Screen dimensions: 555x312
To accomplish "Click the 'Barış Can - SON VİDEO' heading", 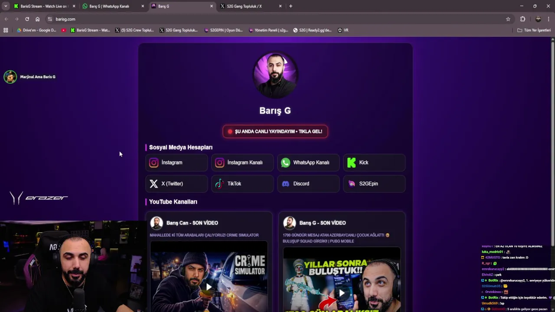I will 192,223.
